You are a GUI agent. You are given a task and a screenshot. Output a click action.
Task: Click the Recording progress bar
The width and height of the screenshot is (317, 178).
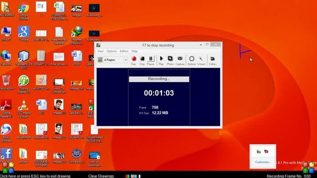[x=159, y=79]
